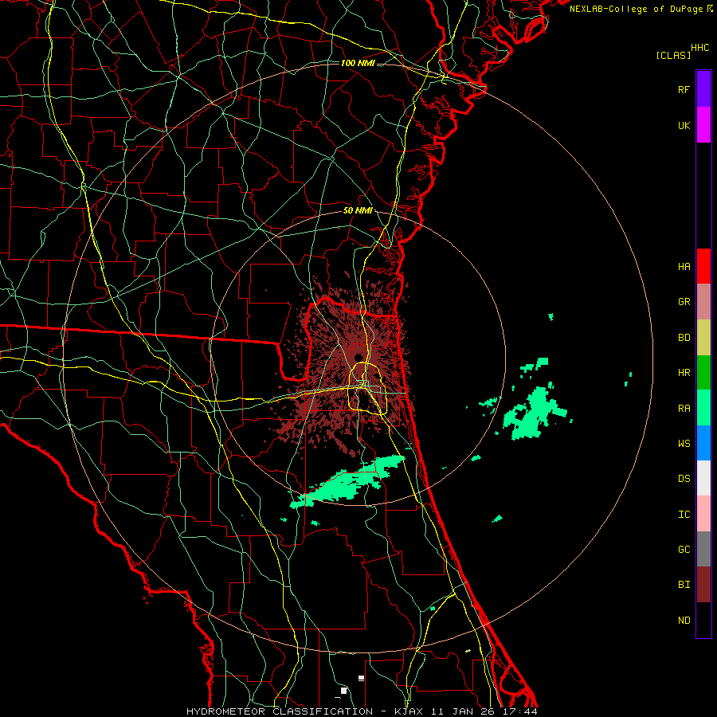Screen dimensions: 717x717
Task: Click the black radar site dot at center
Action: pos(358,357)
